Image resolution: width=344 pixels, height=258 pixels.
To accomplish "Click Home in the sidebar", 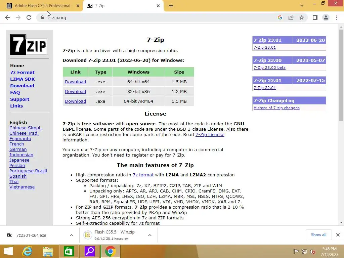I will click(17, 66).
